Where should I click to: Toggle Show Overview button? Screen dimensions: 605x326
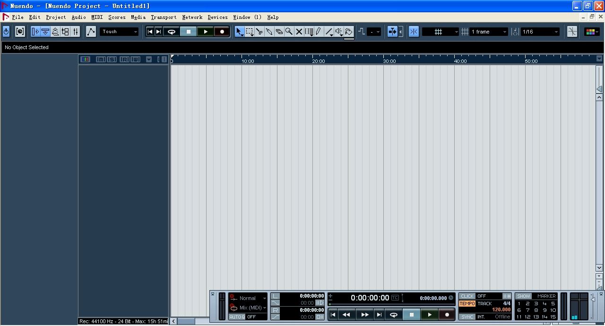(55, 32)
